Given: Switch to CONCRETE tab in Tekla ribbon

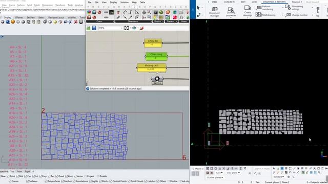Looking at the screenshot, I should [x=229, y=2].
